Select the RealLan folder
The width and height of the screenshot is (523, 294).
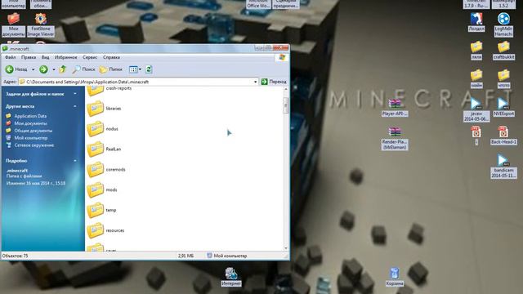104,149
